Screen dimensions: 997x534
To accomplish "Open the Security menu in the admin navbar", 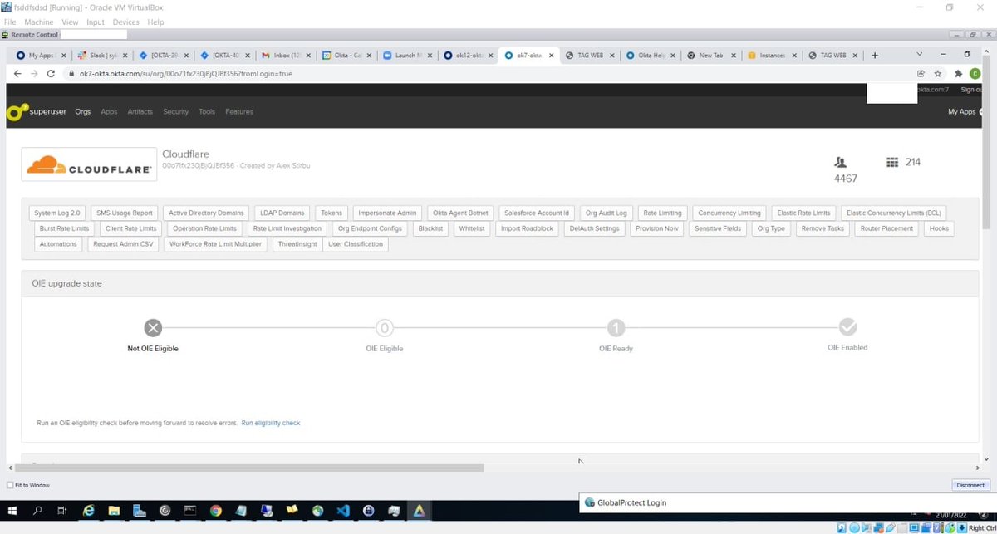I will click(175, 110).
